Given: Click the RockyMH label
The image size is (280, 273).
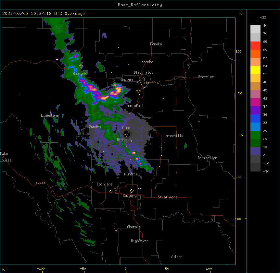Looking at the screenshot, I should [80, 73].
